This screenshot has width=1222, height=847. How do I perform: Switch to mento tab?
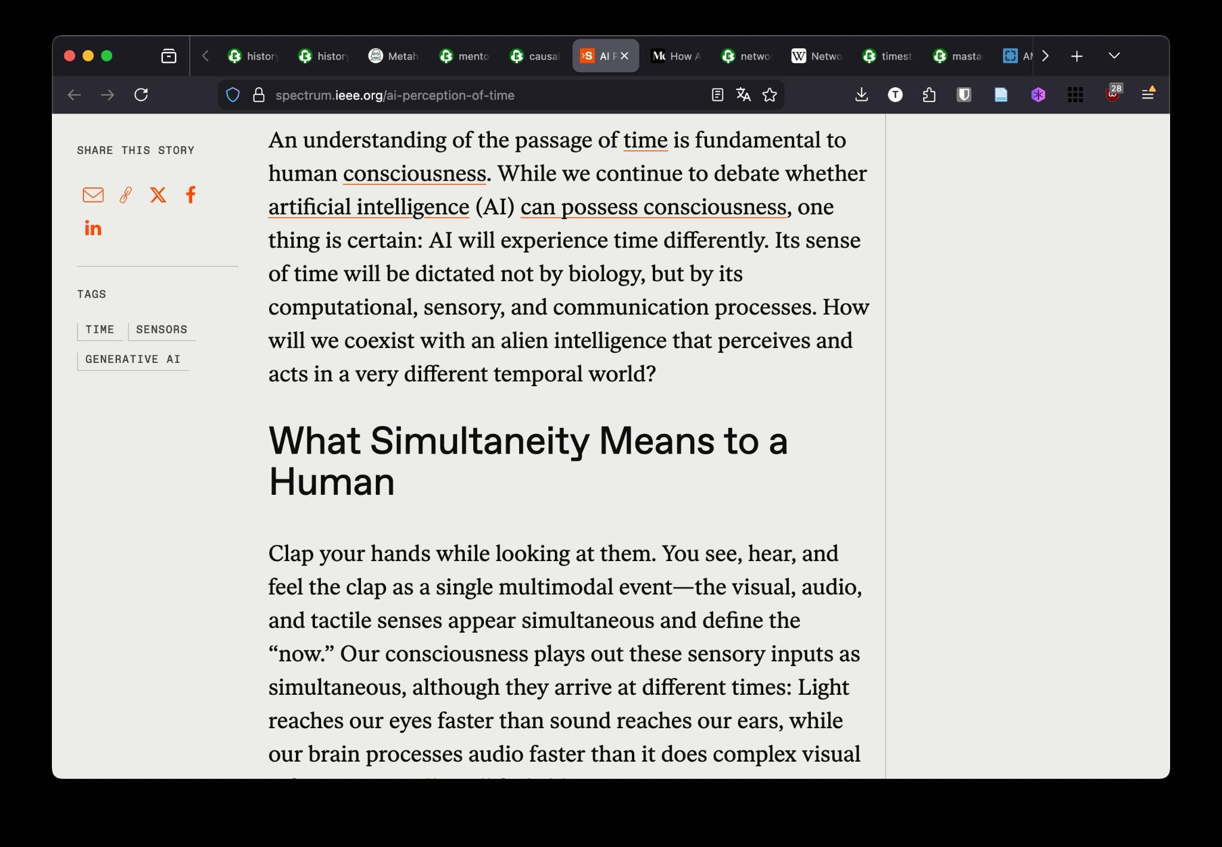465,56
